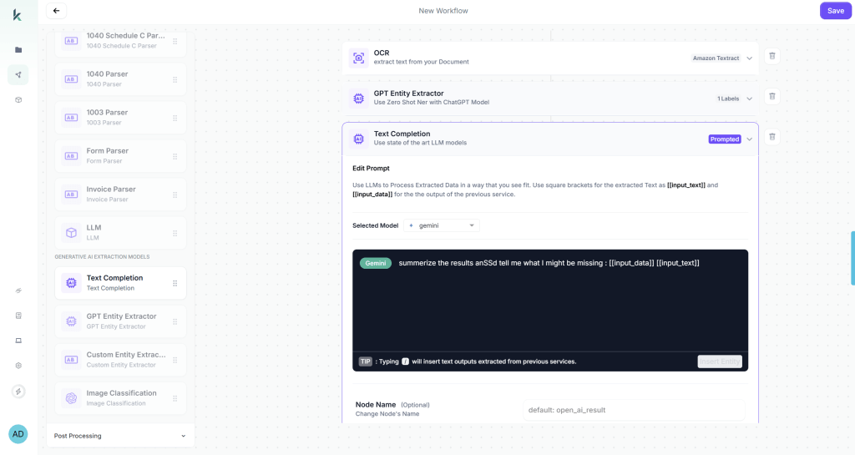This screenshot has height=455, width=855.
Task: Click the lightning bolt sidebar icon
Action: pos(18,392)
